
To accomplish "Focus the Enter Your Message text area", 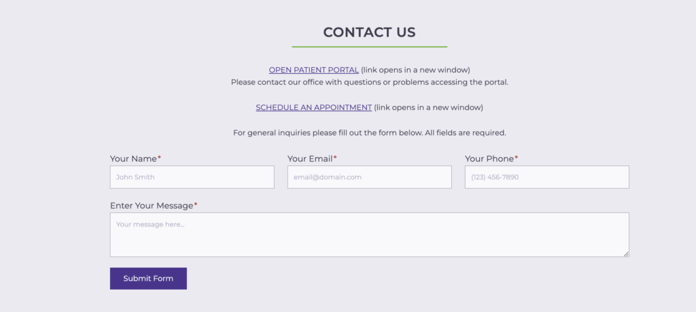I will (369, 235).
